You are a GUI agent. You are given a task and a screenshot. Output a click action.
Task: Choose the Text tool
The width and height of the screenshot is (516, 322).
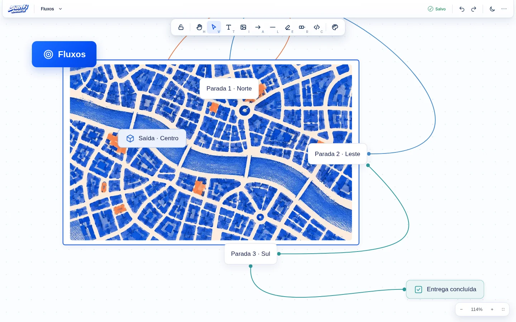[229, 27]
